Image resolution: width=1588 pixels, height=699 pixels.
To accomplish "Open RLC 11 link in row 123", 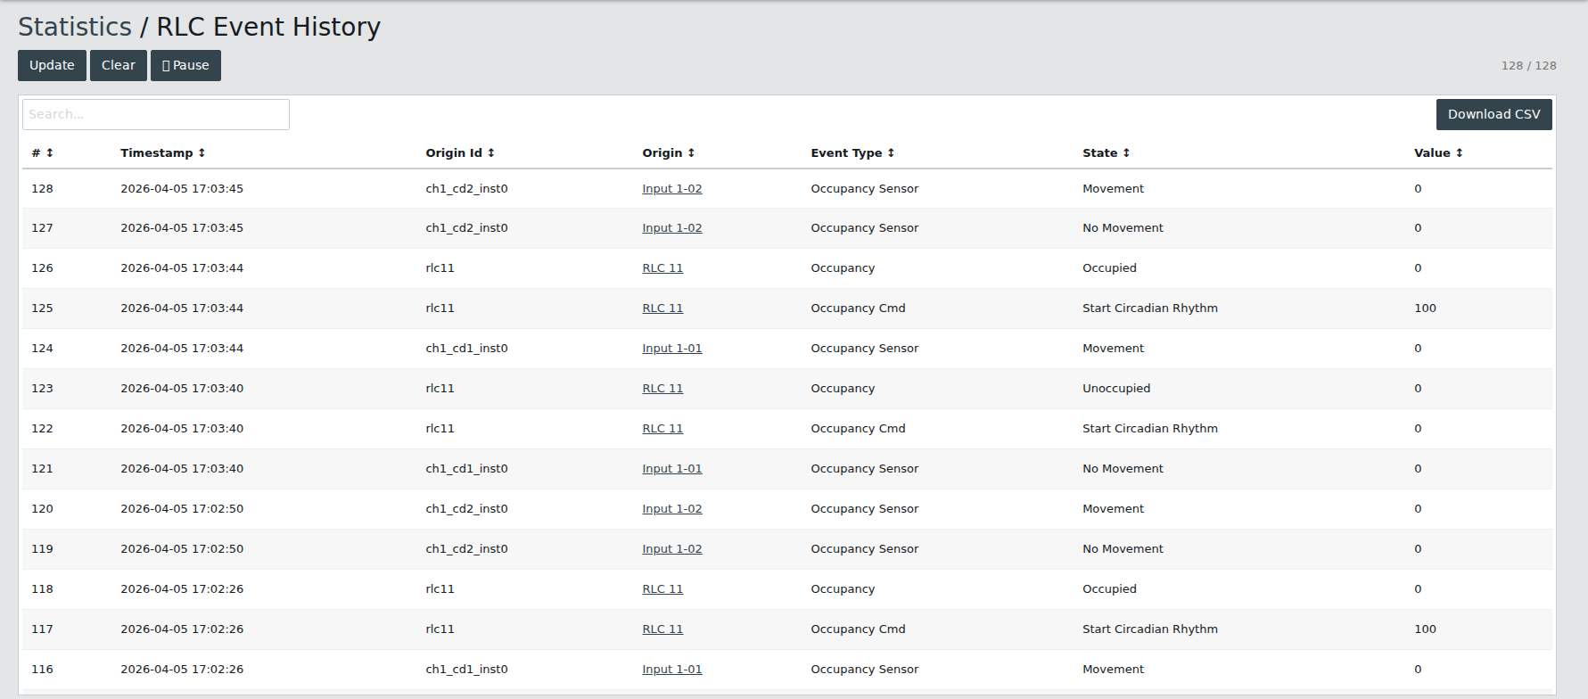I will [x=662, y=388].
